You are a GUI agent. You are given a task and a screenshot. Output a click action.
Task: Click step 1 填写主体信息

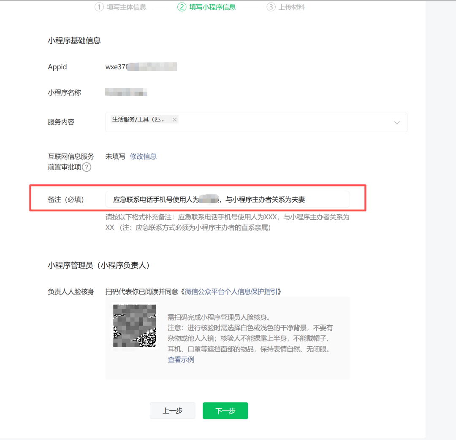point(121,7)
